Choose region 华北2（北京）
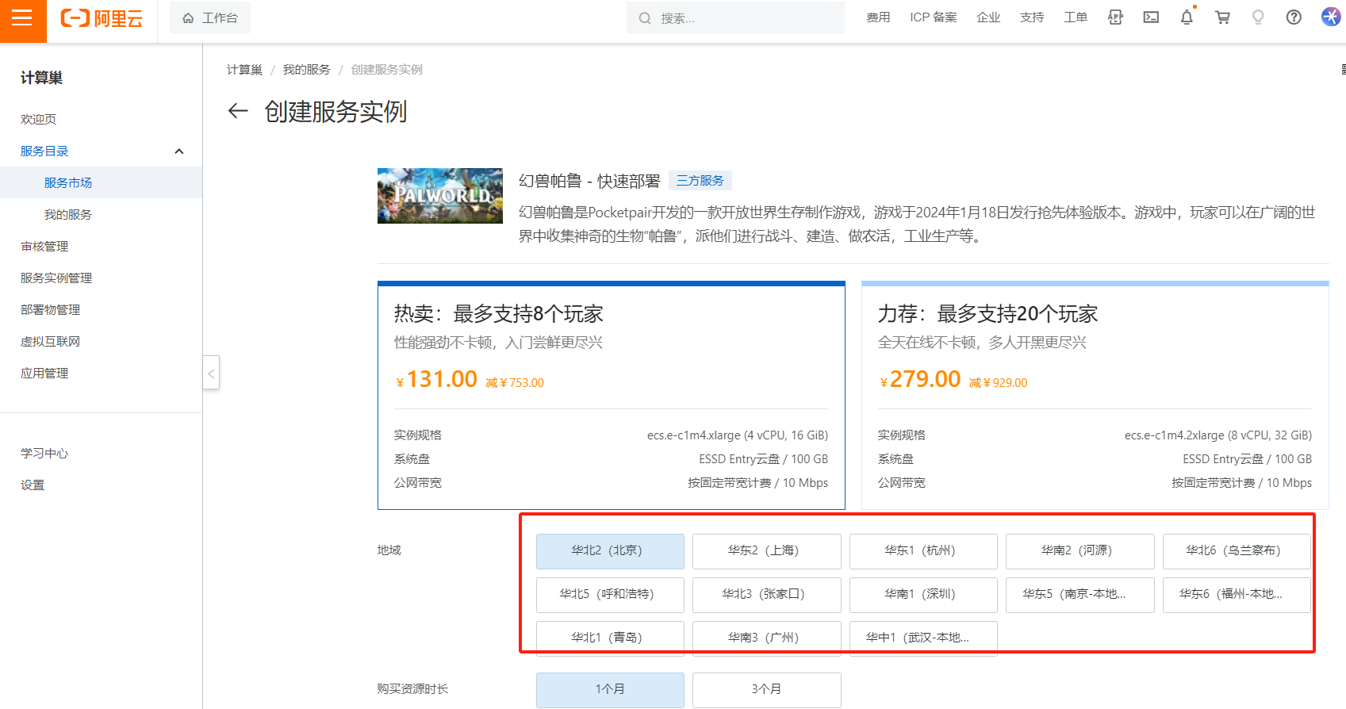Viewport: 1346px width, 709px height. [x=610, y=551]
